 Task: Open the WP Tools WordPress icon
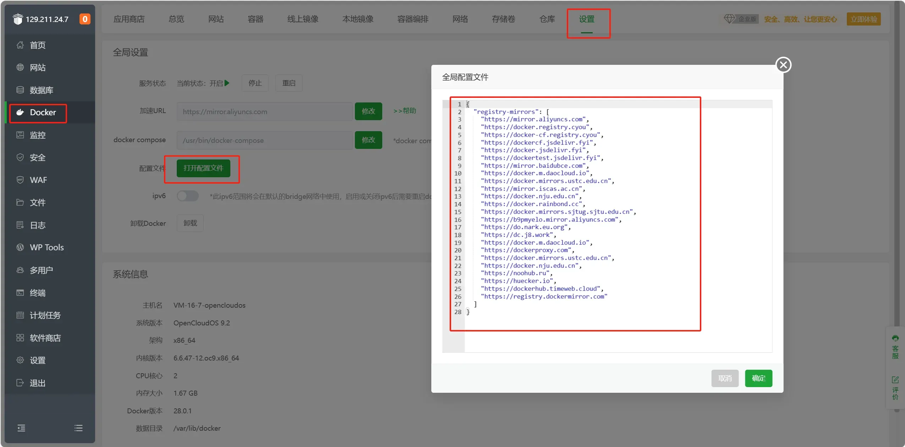coord(20,247)
